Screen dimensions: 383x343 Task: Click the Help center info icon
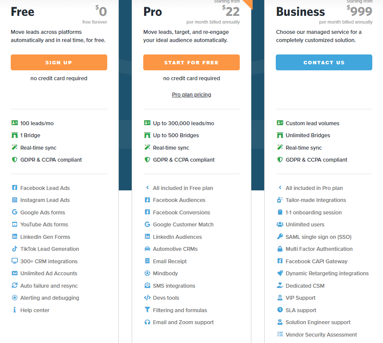15,310
